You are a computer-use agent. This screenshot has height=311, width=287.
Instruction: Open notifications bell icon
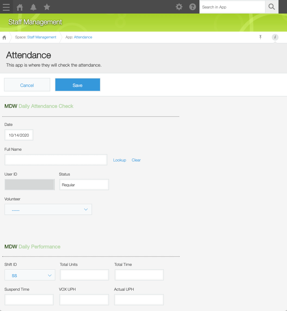point(33,7)
